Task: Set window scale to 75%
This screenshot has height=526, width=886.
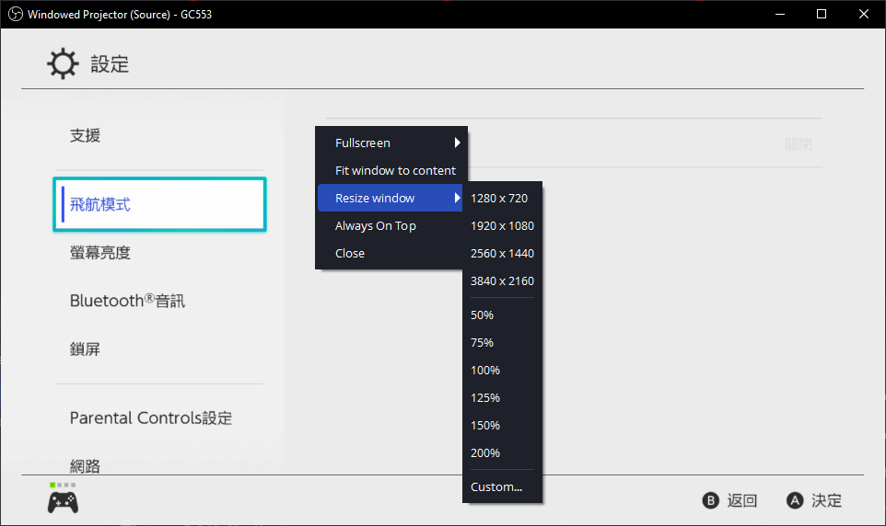Action: click(x=502, y=343)
